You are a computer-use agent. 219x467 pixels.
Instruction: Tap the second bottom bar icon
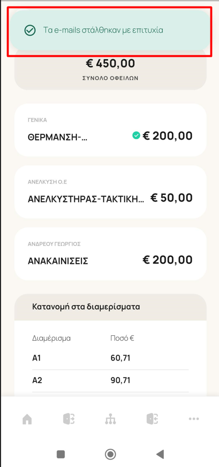click(69, 419)
